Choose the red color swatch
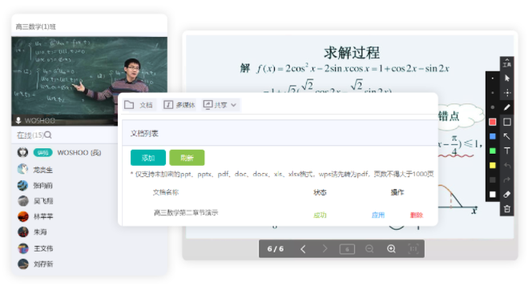The width and height of the screenshot is (532, 298). [x=493, y=122]
